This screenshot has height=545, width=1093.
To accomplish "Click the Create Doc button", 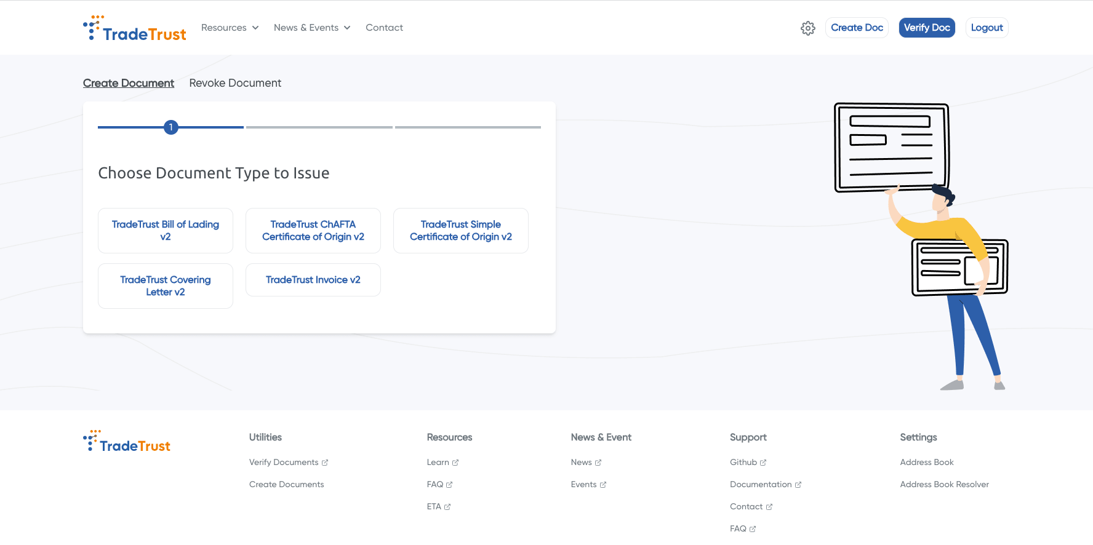I will [x=857, y=28].
